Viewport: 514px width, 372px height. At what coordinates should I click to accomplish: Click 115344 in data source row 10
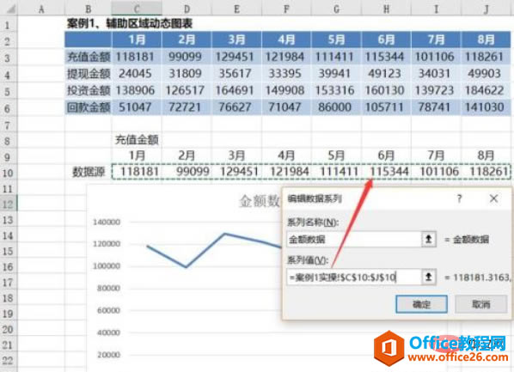pos(389,172)
